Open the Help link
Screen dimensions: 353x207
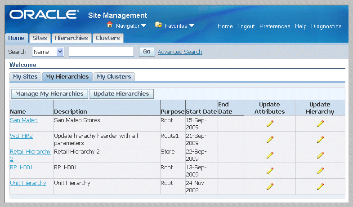[x=301, y=26]
